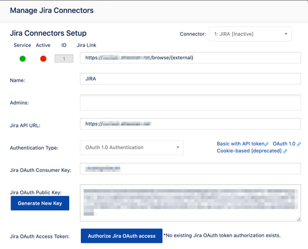Select the ID field showing 1
Viewport: 308px width, 249px height.
64,59
